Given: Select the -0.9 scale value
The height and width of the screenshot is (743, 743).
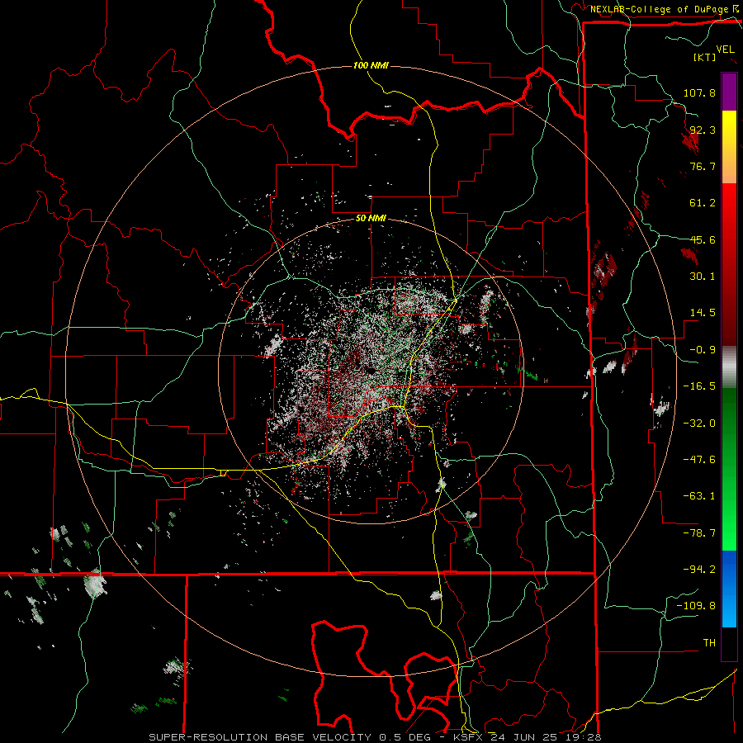Looking at the screenshot, I should tap(703, 350).
